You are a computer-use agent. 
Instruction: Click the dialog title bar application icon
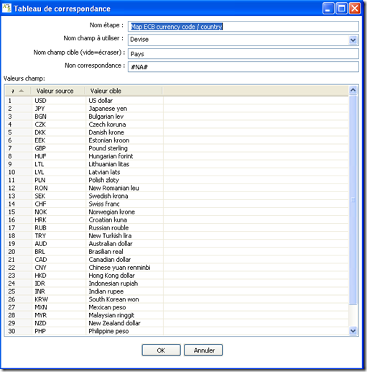point(6,8)
